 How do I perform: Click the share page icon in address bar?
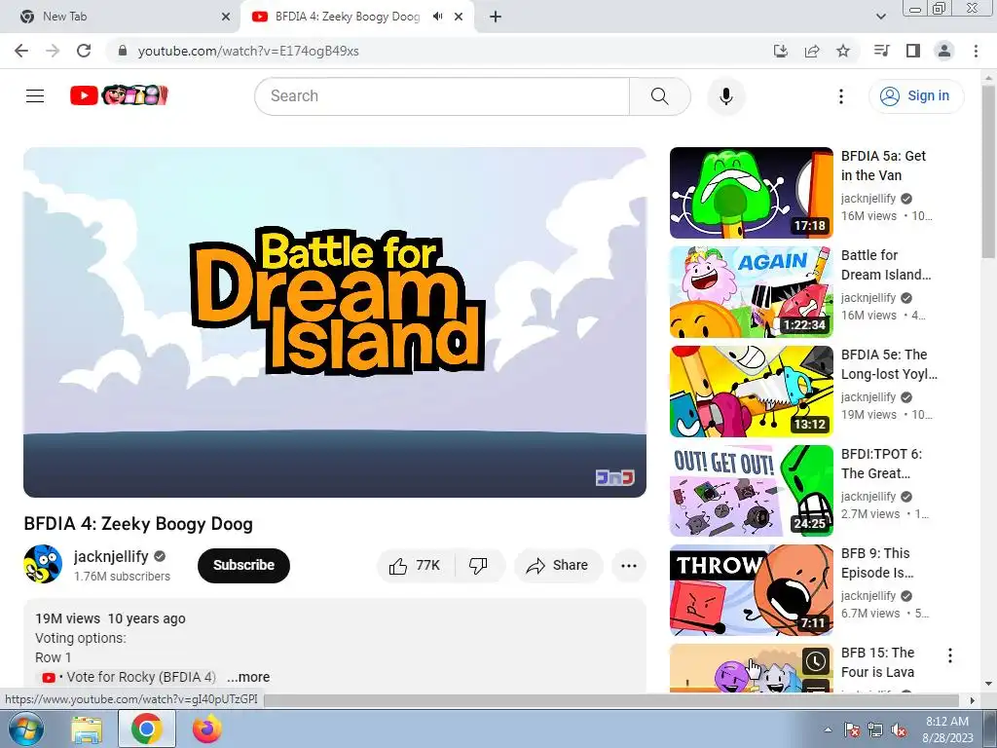point(812,51)
